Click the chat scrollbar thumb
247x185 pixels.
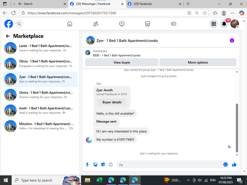point(237,128)
